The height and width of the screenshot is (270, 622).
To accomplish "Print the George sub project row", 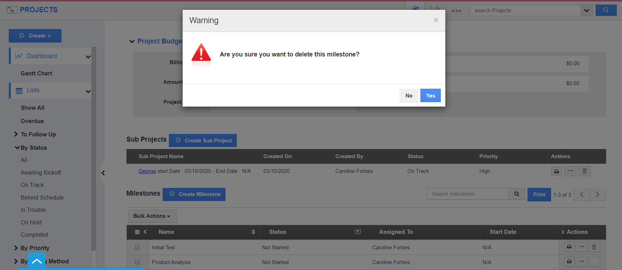I will 556,171.
